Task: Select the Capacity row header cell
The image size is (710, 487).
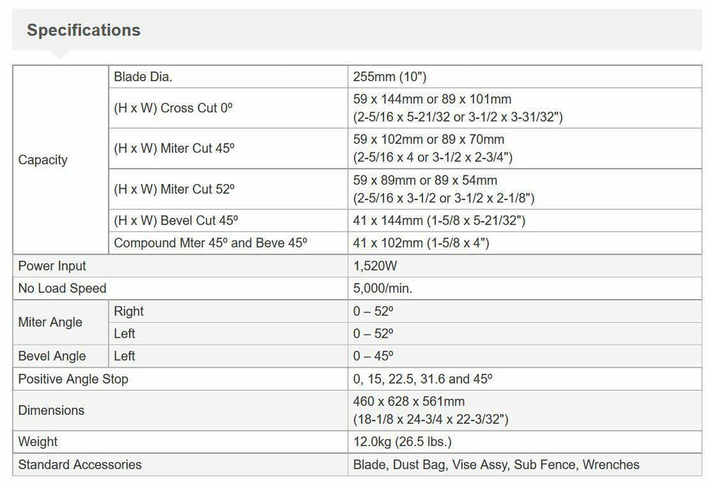Action: (x=61, y=160)
